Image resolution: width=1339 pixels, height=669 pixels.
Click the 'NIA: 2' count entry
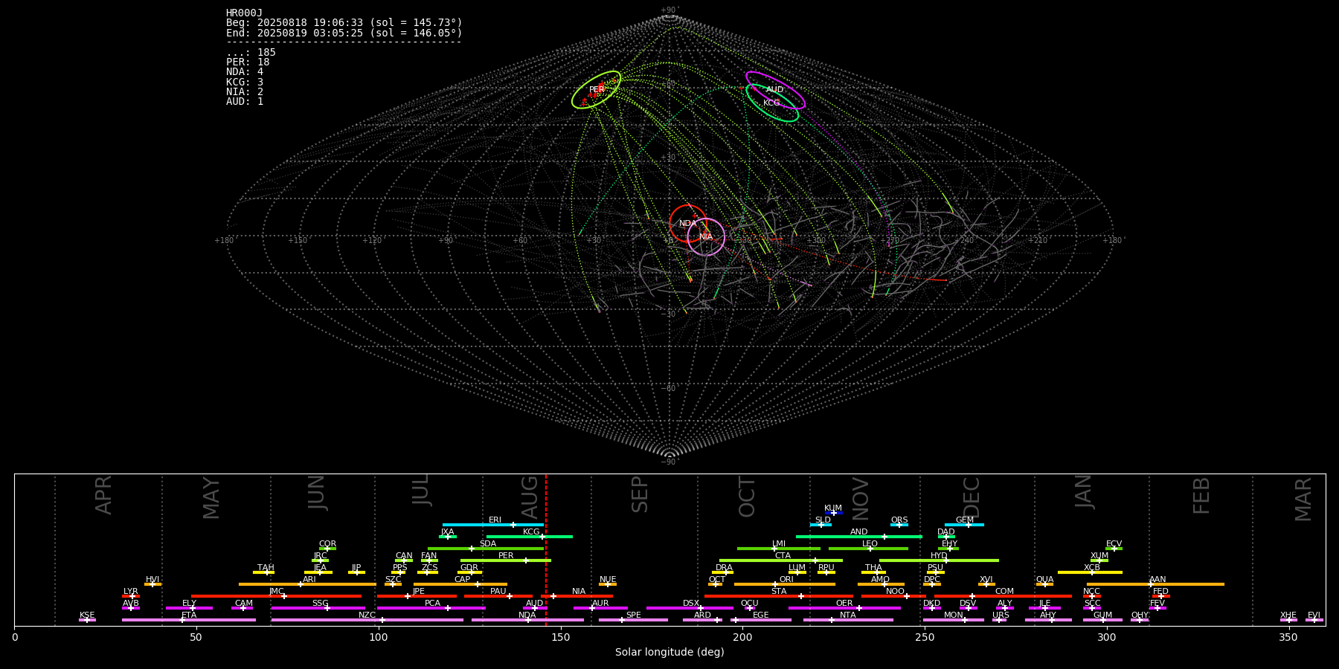(x=245, y=92)
